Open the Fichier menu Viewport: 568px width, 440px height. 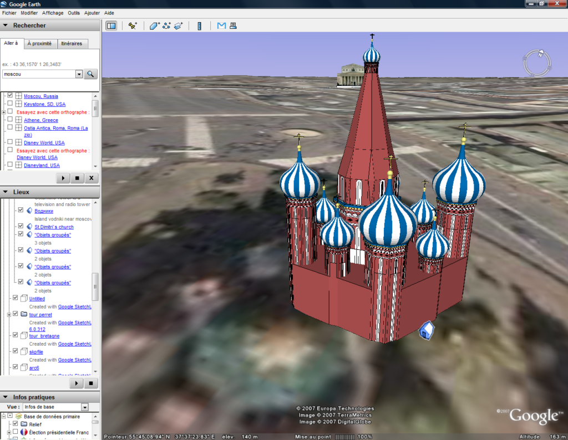(9, 13)
